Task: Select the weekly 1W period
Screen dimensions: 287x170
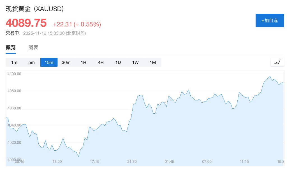Action: pos(135,62)
